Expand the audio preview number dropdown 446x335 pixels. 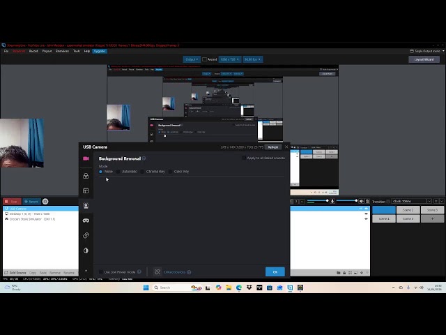click(302, 202)
